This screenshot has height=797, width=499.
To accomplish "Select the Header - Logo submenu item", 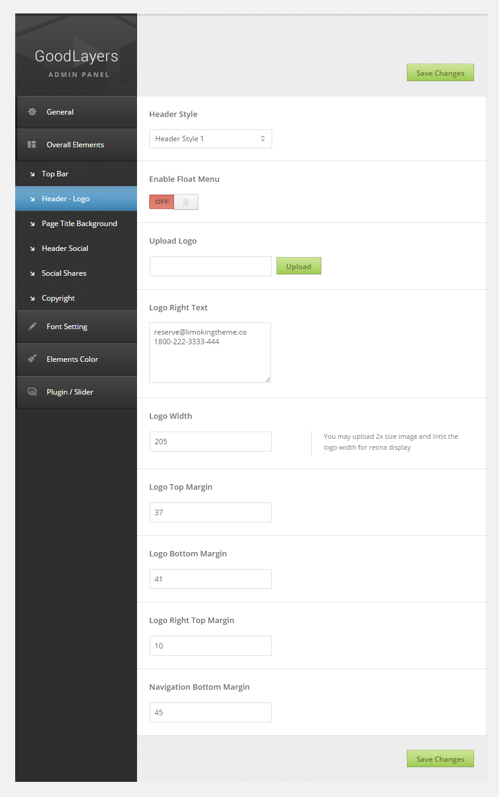I will coord(65,199).
